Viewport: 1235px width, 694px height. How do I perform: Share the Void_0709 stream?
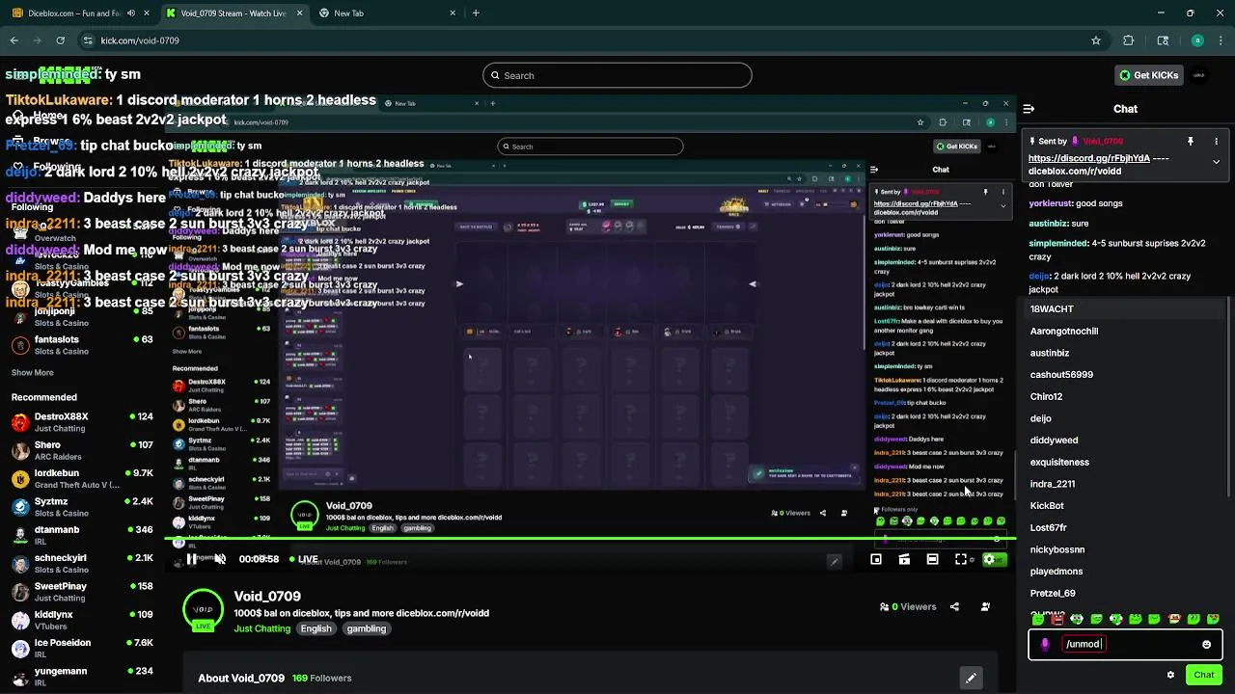point(954,607)
